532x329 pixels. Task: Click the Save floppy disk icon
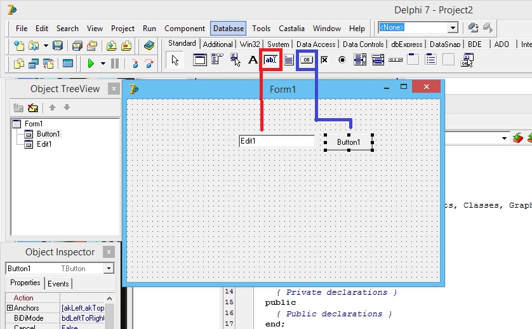pyautogui.click(x=57, y=46)
